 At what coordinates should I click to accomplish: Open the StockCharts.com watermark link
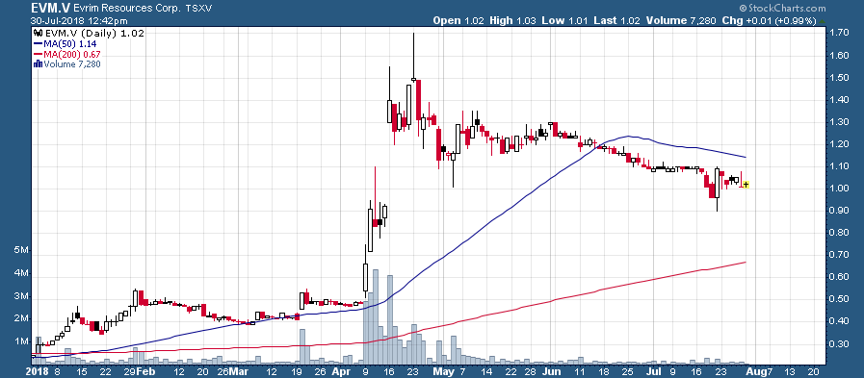782,9
